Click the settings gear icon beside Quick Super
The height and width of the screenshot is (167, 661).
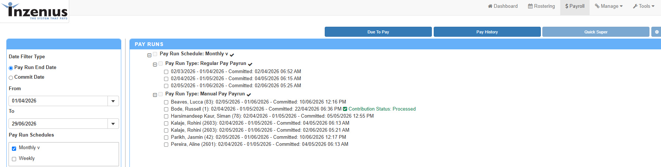pos(657,32)
